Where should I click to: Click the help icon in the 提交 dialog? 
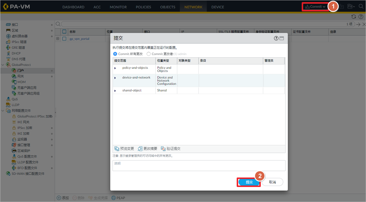coord(276,38)
